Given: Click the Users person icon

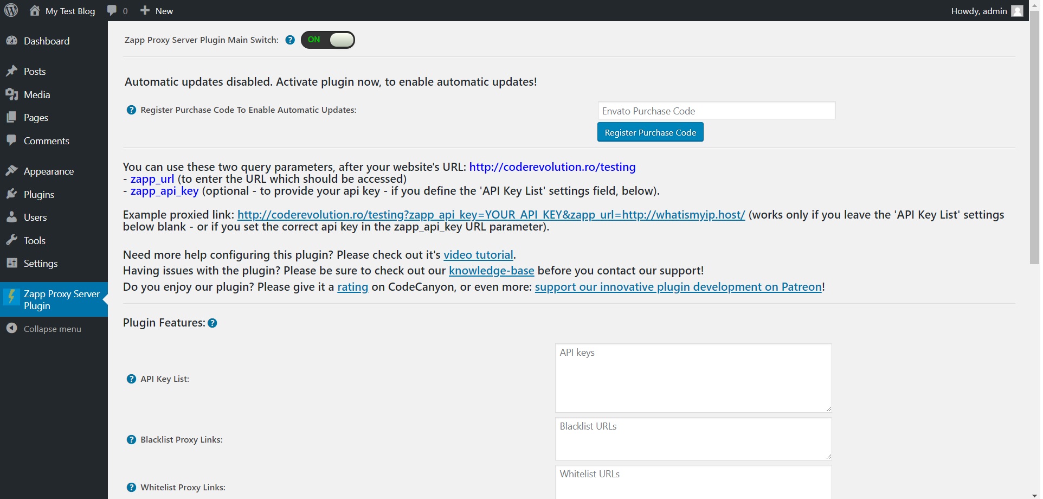Looking at the screenshot, I should point(11,217).
